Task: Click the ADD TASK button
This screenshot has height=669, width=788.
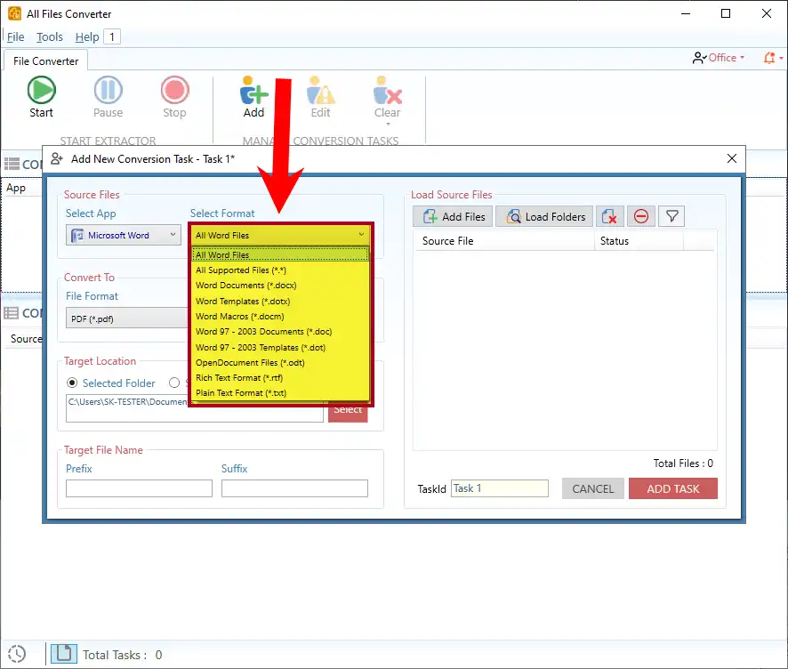Action: tap(673, 488)
